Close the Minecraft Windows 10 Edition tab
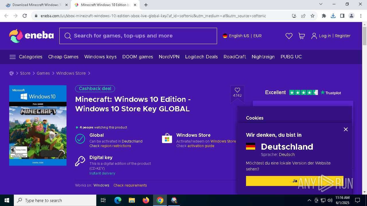Viewport: 367px width, 206px height. click(x=135, y=5)
